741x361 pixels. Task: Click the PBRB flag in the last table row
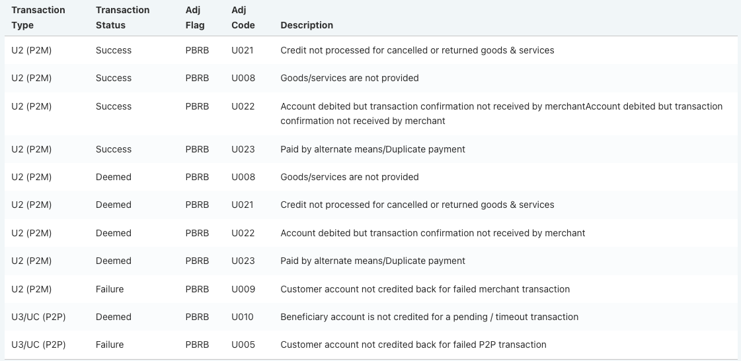click(x=197, y=345)
